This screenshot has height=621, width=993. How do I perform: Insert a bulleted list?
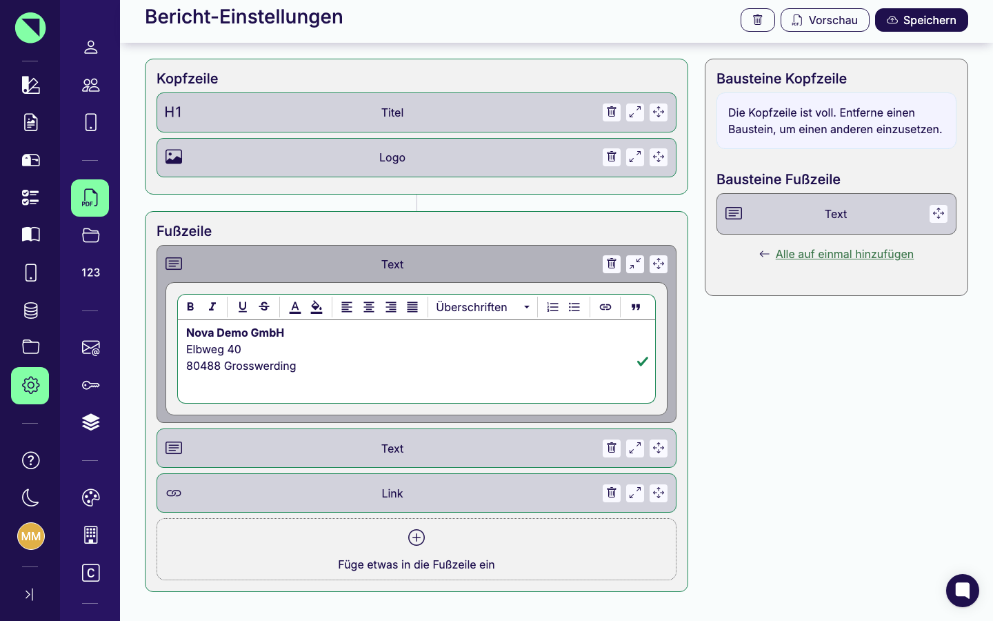click(x=574, y=307)
